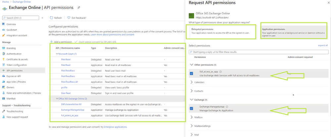The image size is (331, 137).
Task: Click the Refresh icon in toolbar
Action: point(51,18)
